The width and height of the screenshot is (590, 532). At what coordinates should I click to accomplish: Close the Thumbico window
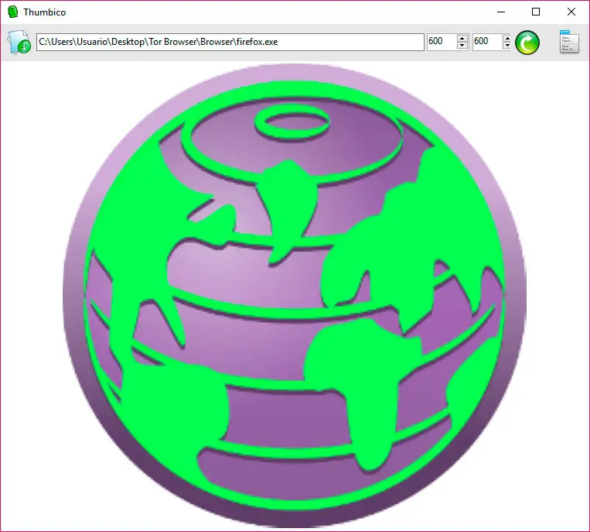coord(571,12)
